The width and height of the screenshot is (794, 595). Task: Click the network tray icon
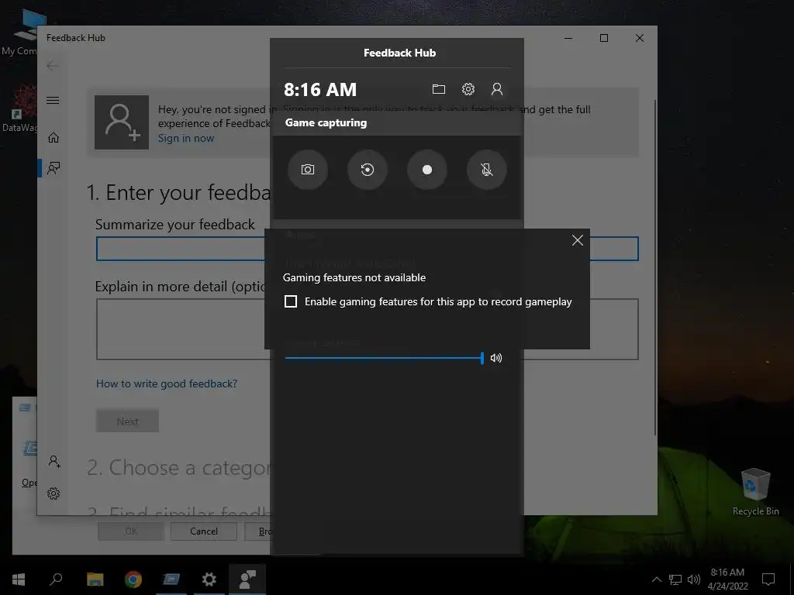click(x=675, y=580)
